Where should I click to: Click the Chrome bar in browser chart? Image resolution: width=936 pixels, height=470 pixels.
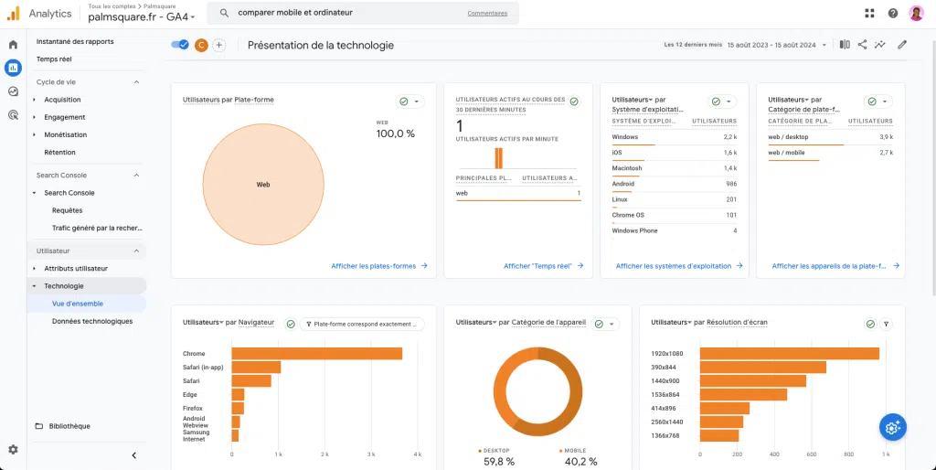coord(316,354)
